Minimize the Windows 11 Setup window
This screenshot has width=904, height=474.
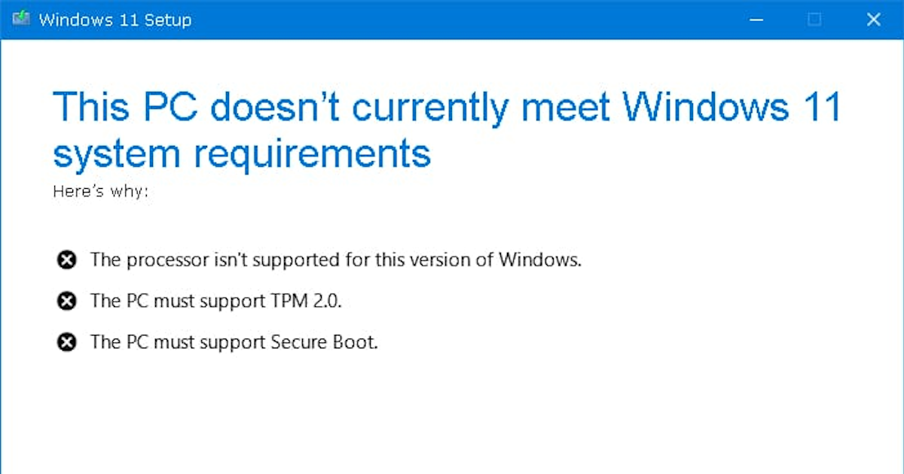756,20
